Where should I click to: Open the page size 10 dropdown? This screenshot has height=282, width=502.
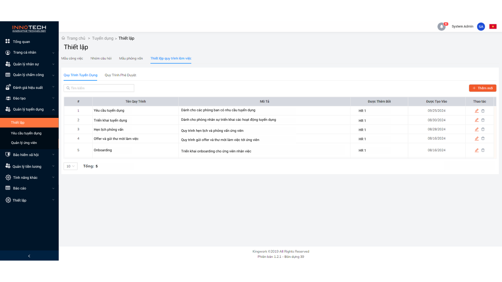point(71,166)
